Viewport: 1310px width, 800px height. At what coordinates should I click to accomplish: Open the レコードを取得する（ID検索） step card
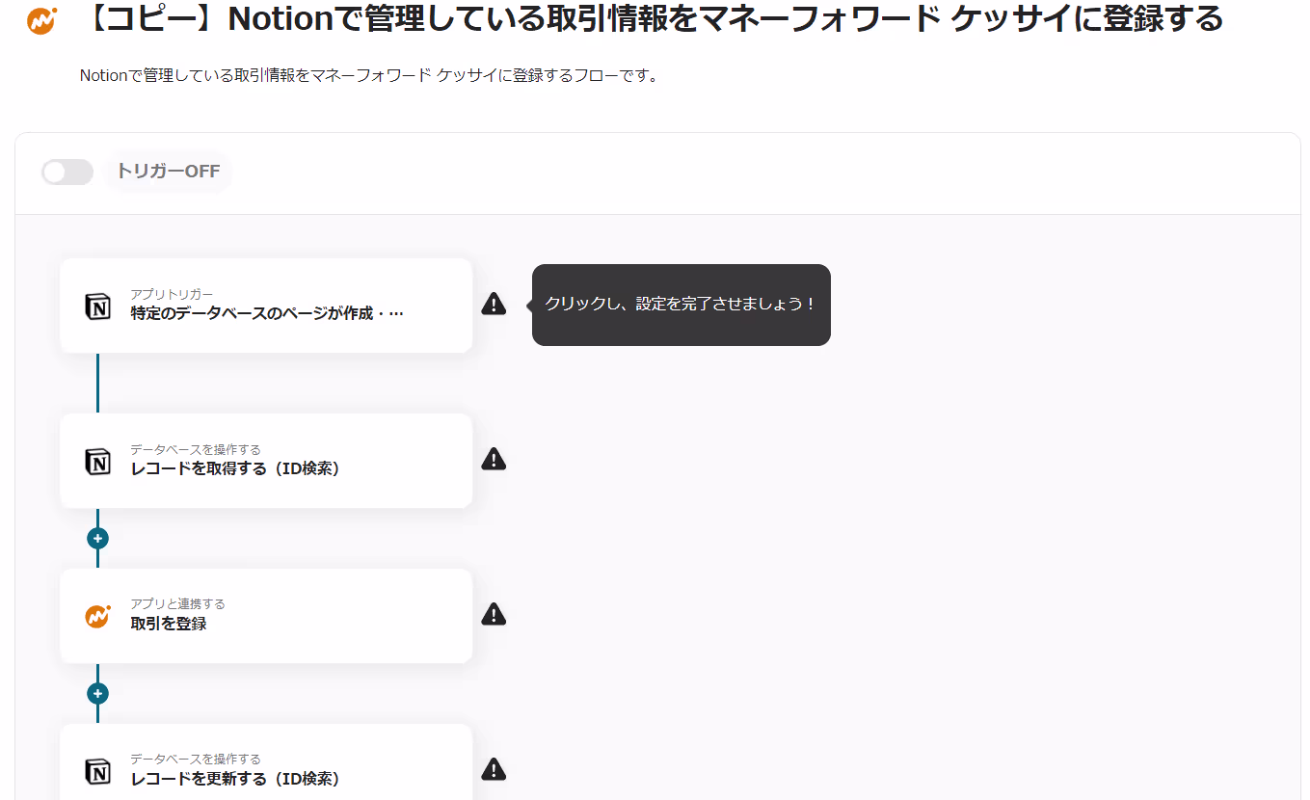266,461
